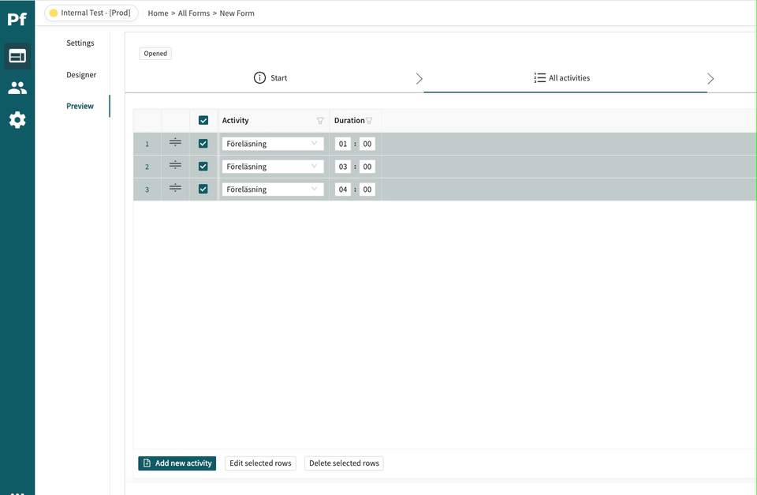Click row number 3
Screen dimensions: 757x495
point(147,189)
